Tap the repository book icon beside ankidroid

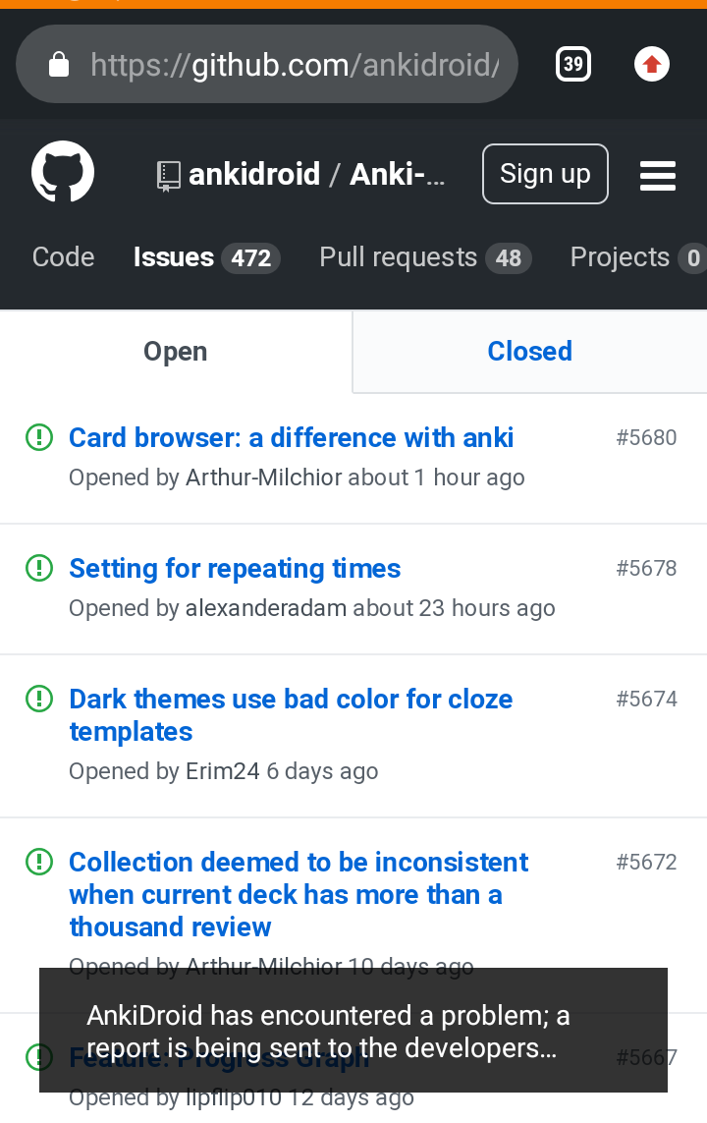pyautogui.click(x=168, y=176)
